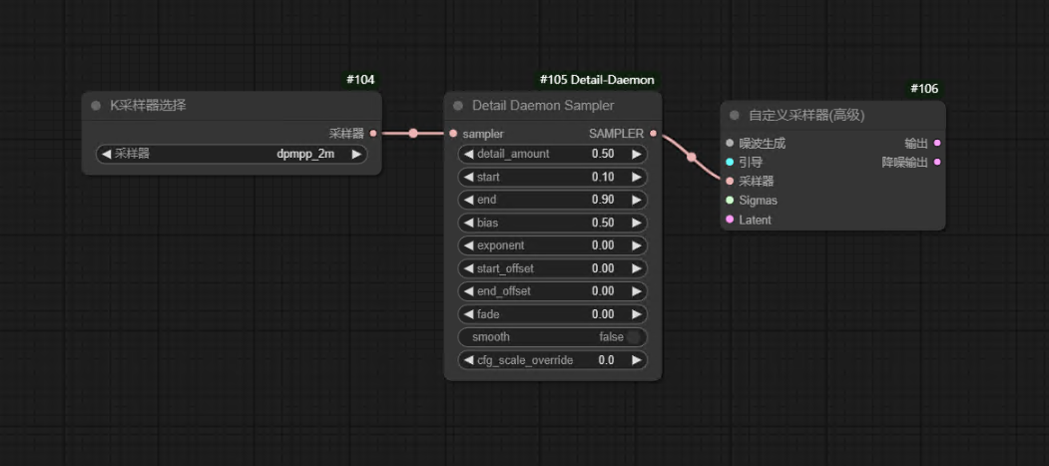Click the 降噪输出 output port
The height and width of the screenshot is (466, 1049).
coord(936,163)
